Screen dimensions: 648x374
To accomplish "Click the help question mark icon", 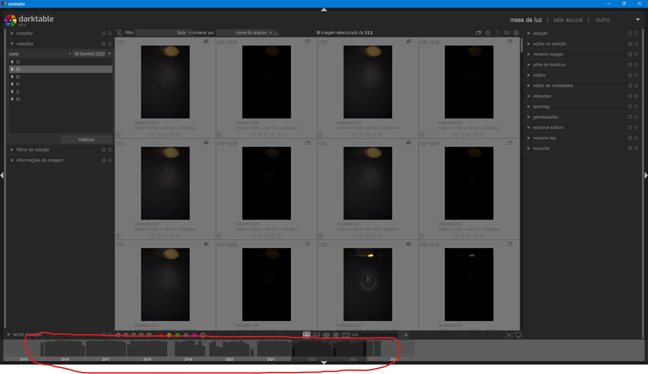I will [x=497, y=33].
